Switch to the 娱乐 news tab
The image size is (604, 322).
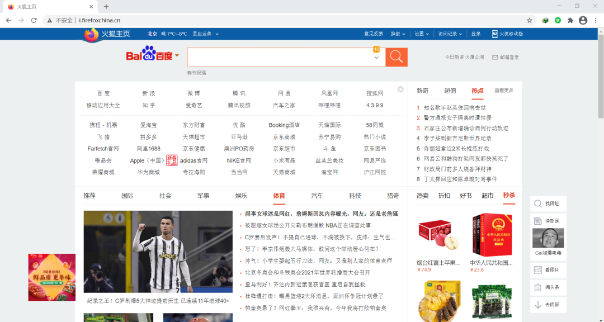241,196
